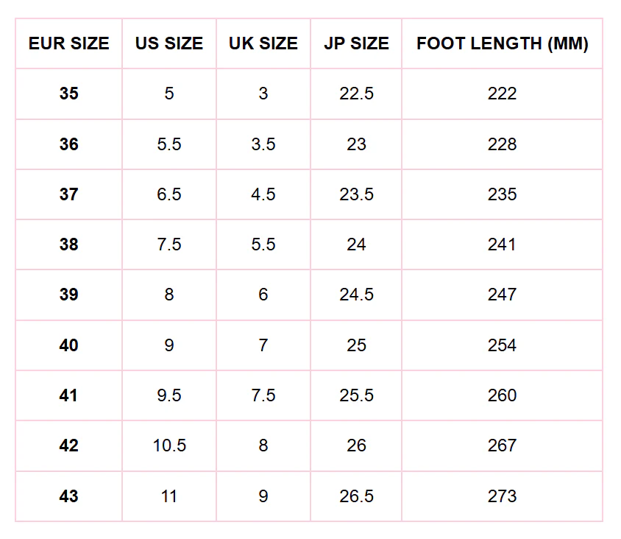621x539 pixels.
Task: Click the foot length 254 cell
Action: coord(503,345)
